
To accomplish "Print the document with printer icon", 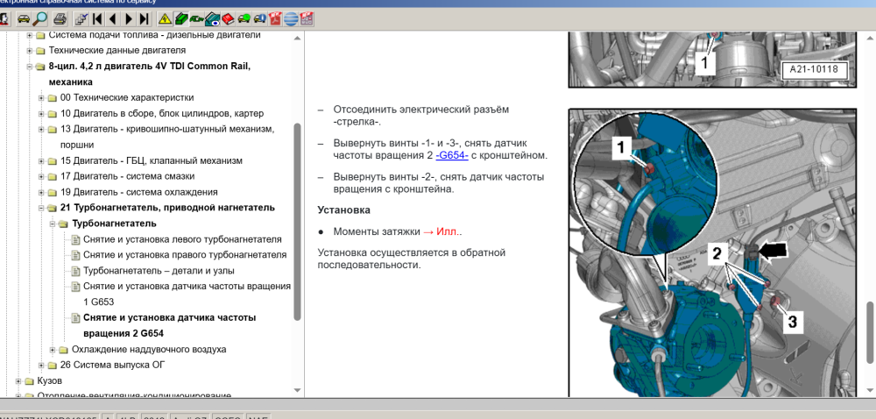I will (60, 19).
